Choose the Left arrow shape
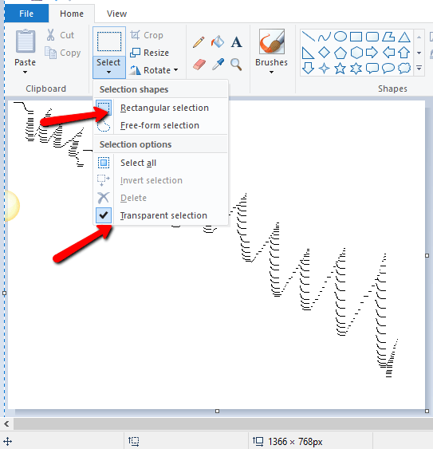The image size is (433, 449). [388, 53]
